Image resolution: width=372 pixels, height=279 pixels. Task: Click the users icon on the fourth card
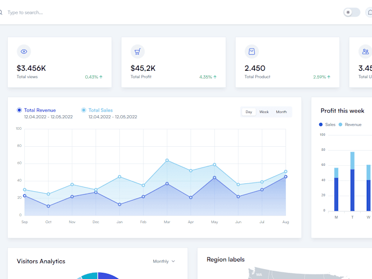pos(365,52)
